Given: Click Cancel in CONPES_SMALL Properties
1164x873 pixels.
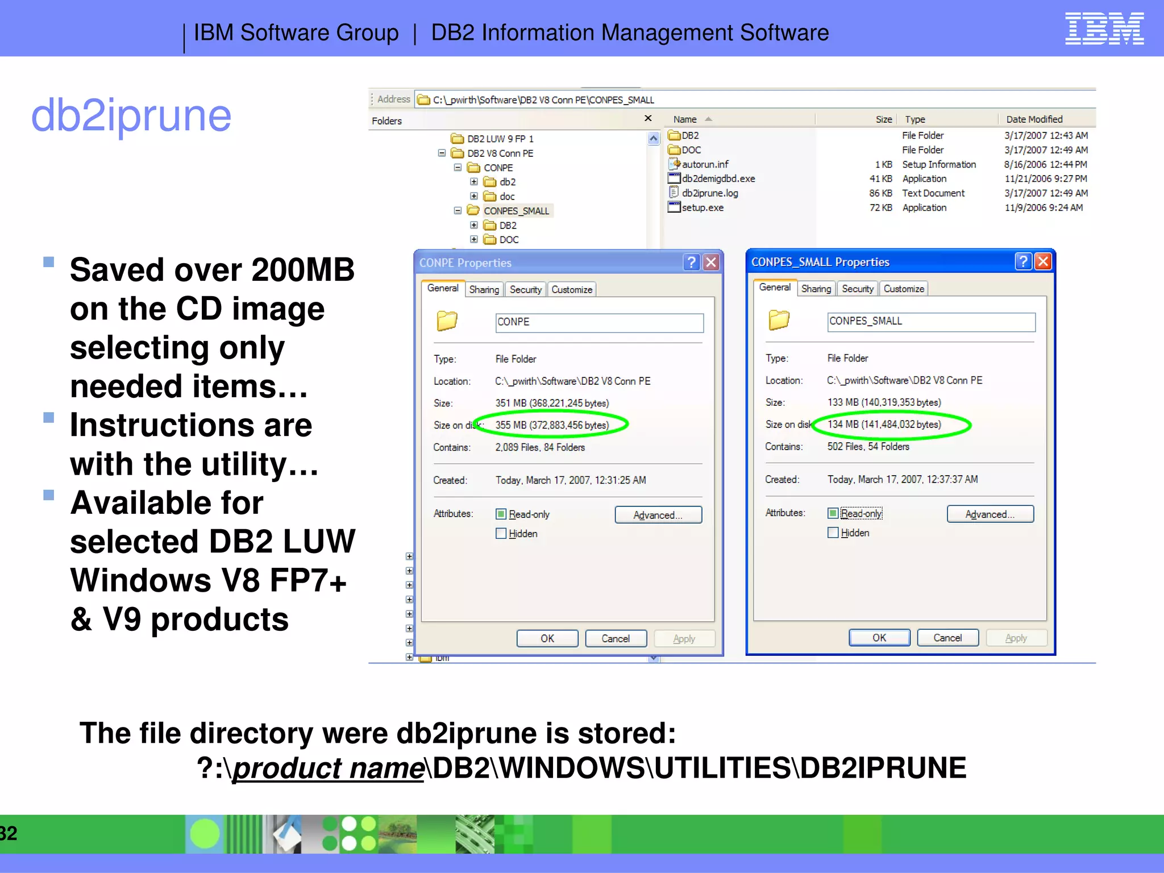Looking at the screenshot, I should tap(947, 638).
